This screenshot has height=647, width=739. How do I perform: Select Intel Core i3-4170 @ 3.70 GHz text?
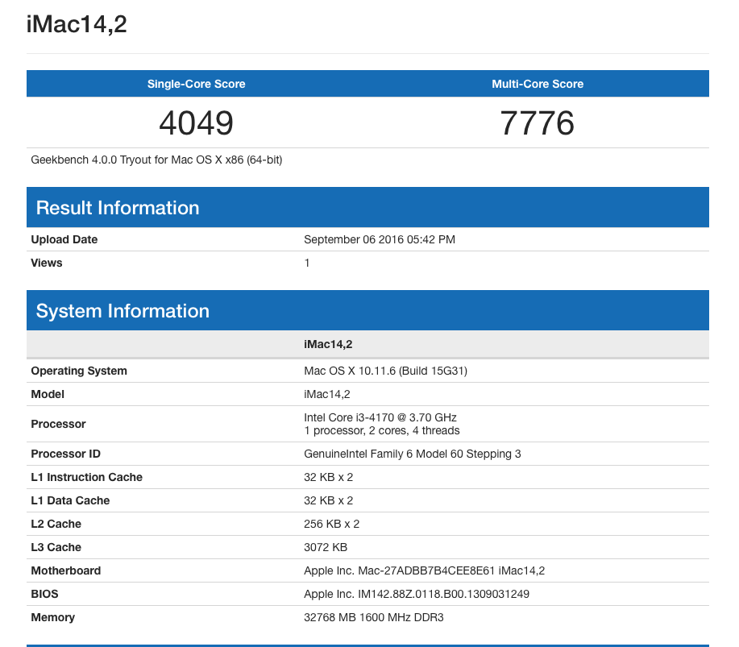tap(380, 417)
